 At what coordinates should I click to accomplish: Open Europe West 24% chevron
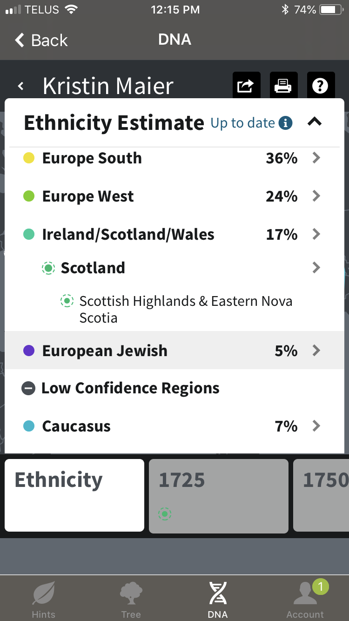[x=316, y=196]
